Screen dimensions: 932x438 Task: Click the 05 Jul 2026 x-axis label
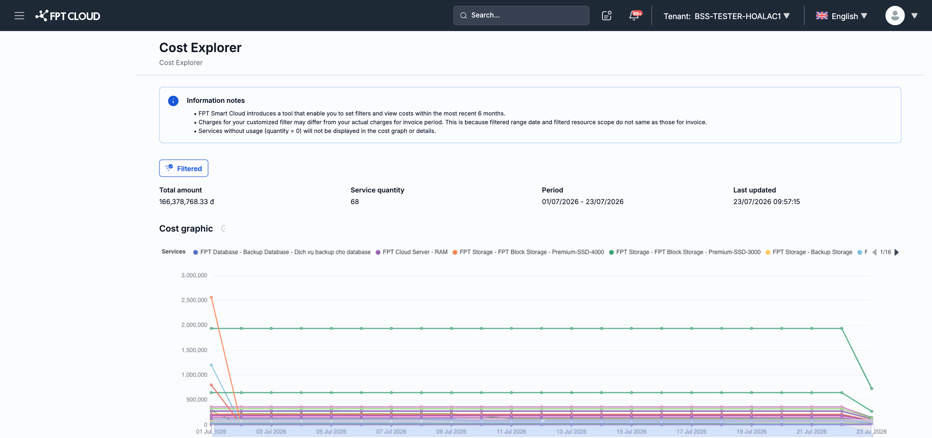[x=331, y=432]
